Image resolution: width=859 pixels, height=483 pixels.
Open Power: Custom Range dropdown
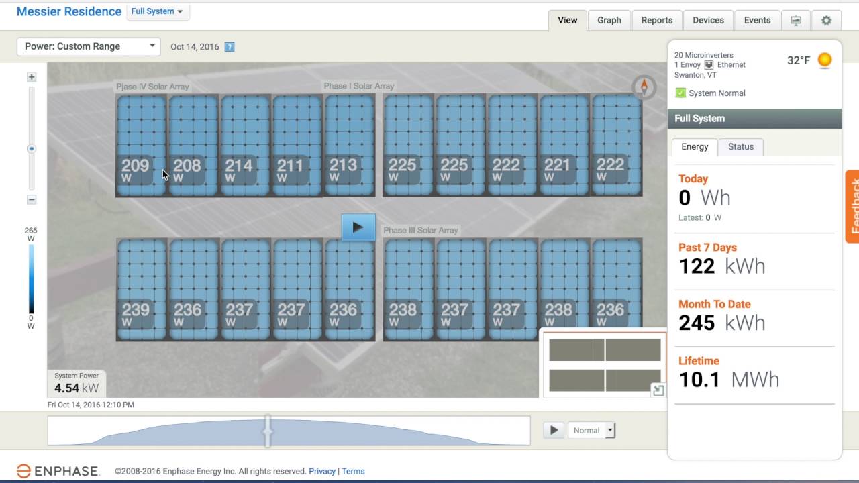tap(89, 46)
